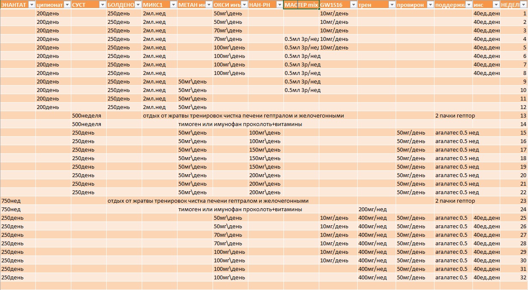
Task: Open the ЭНАНТАТ column filter dropdown
Action: (x=32, y=5)
